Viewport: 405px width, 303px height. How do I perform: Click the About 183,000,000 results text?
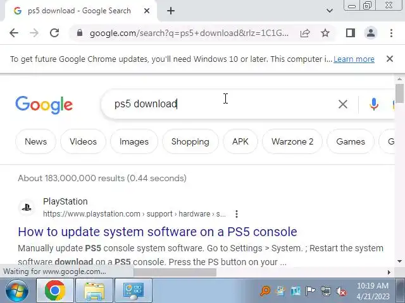click(102, 178)
